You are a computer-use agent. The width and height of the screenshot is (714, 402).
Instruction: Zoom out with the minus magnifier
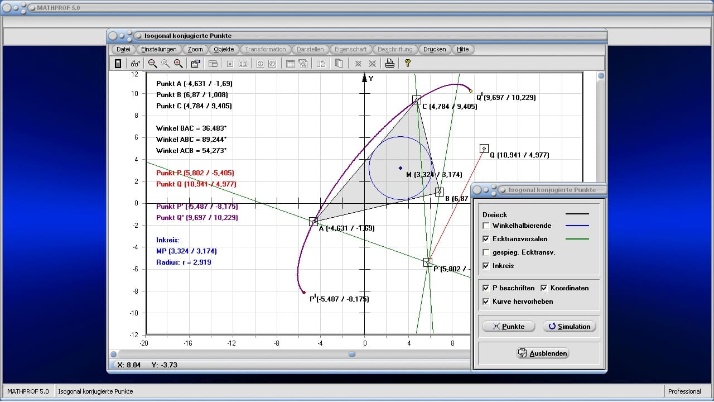(x=152, y=64)
